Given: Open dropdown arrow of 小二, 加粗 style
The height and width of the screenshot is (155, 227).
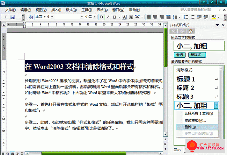Looking at the screenshot, I should click(216, 105).
